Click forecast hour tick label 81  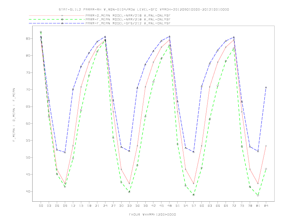pyautogui.click(x=258, y=206)
